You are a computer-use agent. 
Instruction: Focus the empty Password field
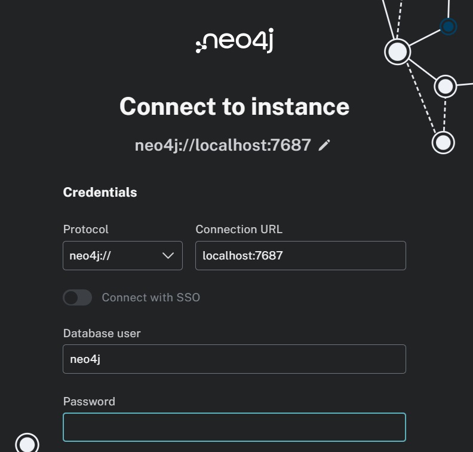pyautogui.click(x=234, y=427)
